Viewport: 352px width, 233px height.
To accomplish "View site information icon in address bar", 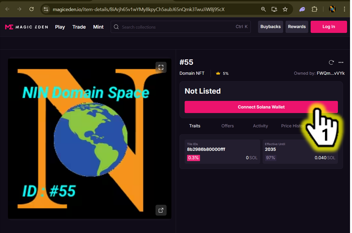I will 46,9.
